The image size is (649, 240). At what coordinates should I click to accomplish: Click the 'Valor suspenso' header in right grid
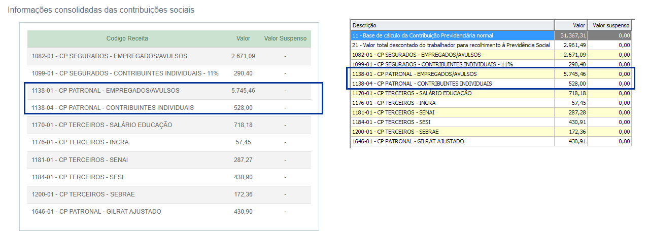(x=609, y=25)
